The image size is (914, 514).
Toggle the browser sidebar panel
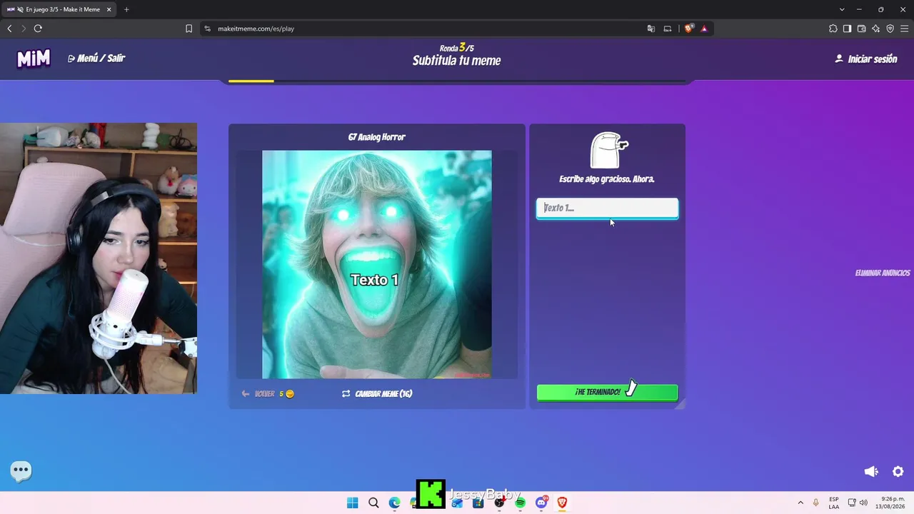click(x=847, y=29)
